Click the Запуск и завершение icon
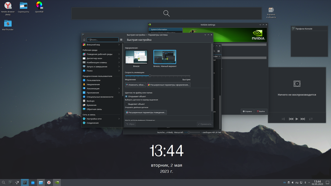331x186 pixels. [84, 67]
